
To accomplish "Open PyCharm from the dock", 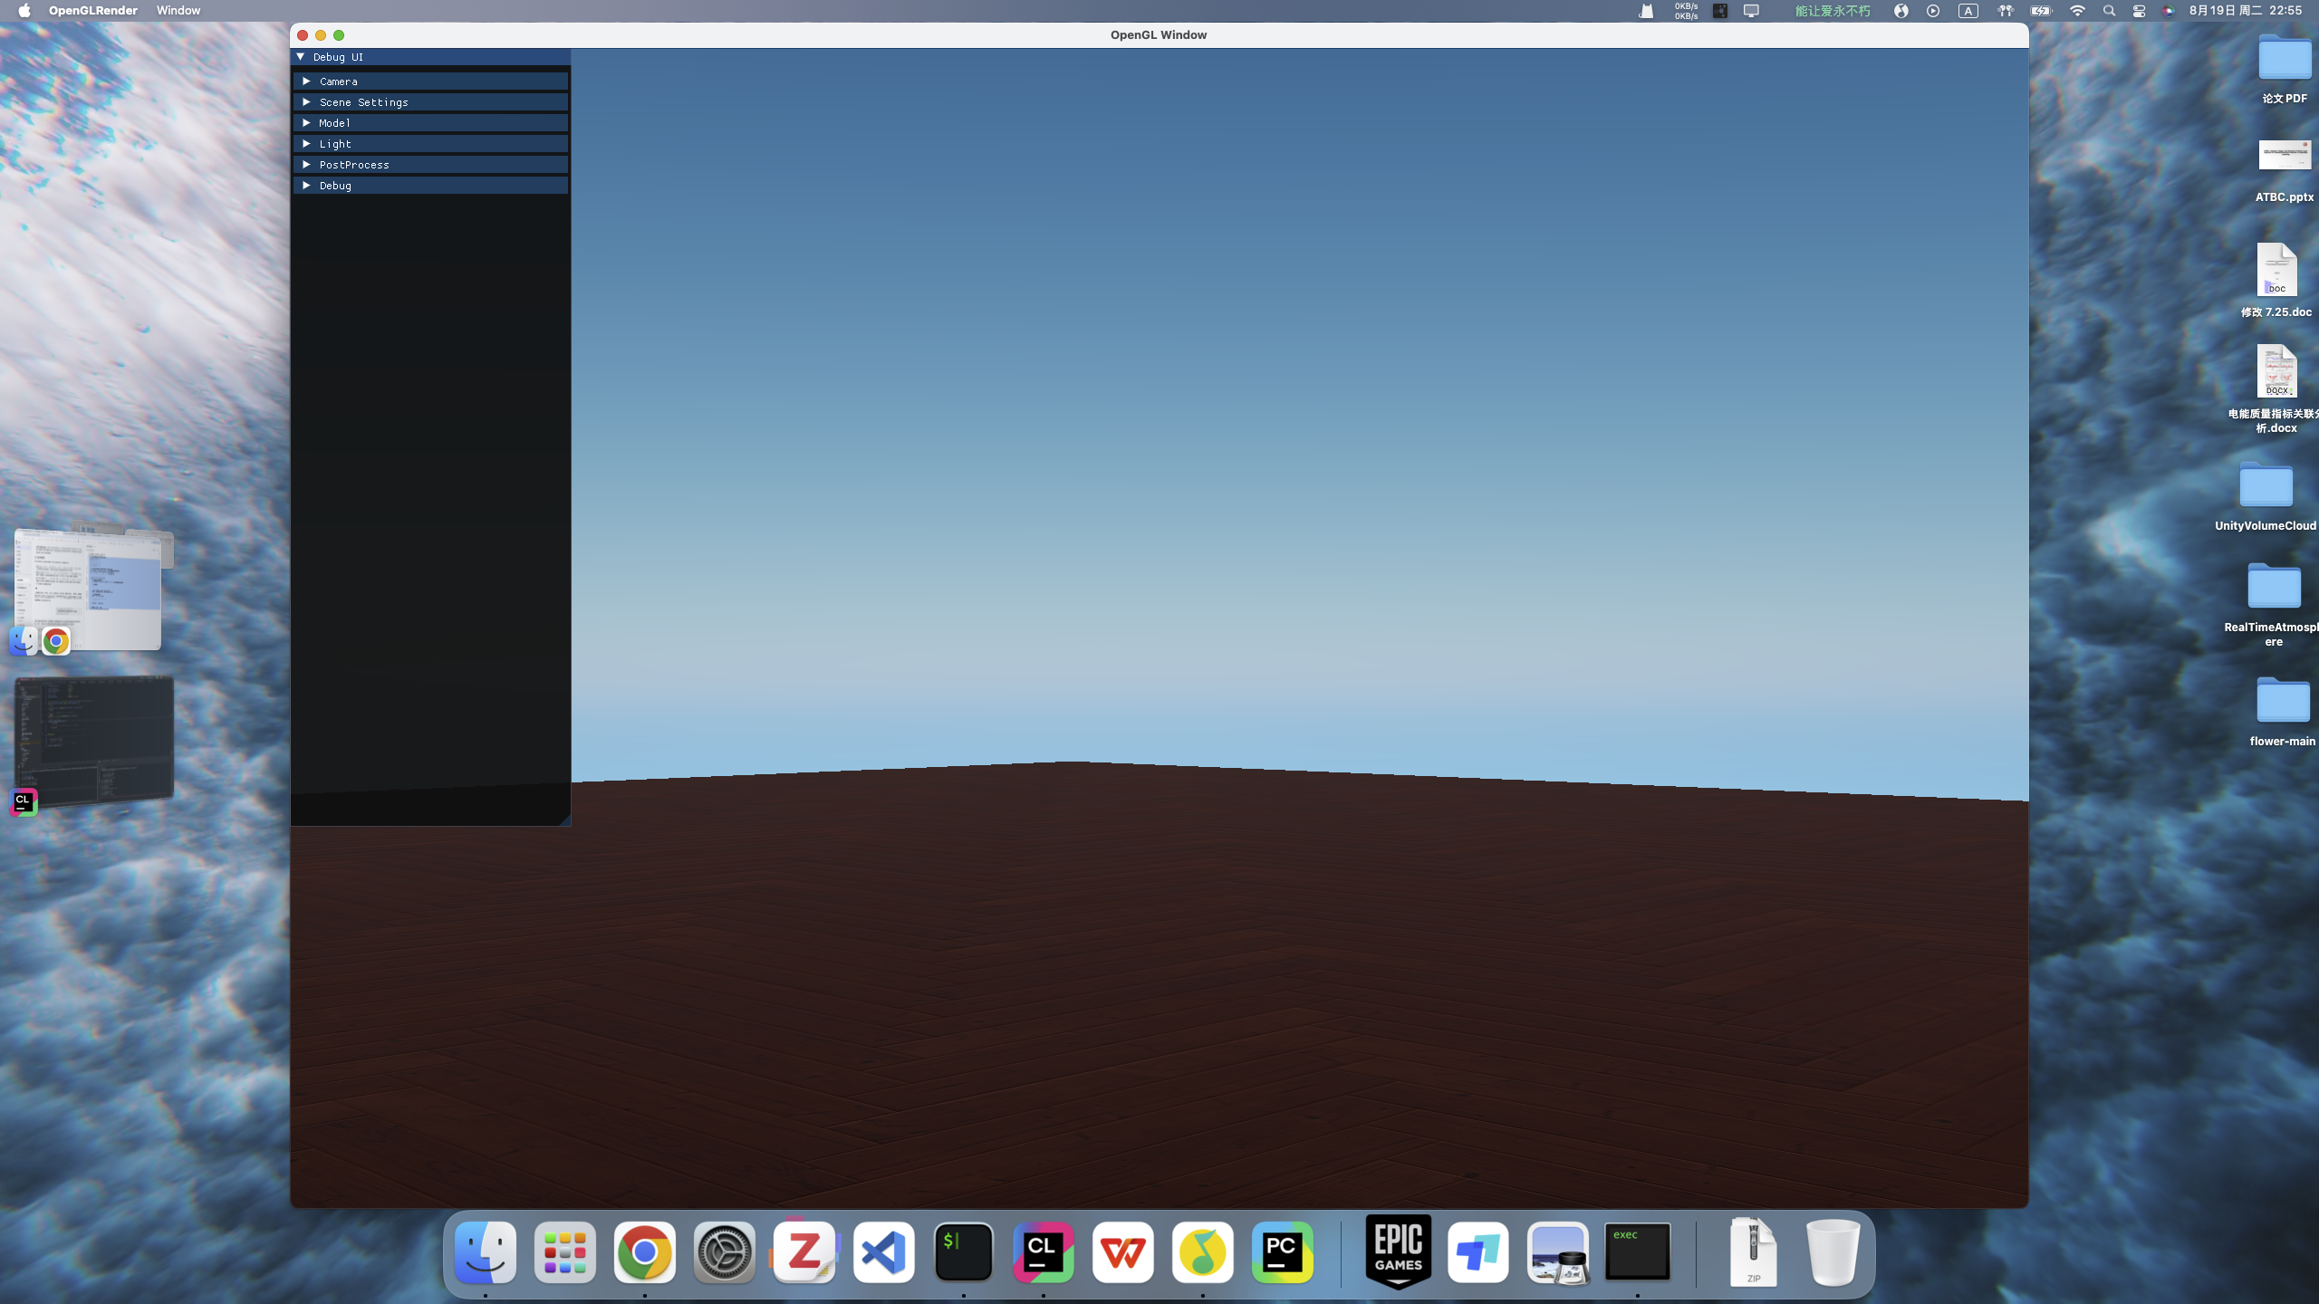I will click(1282, 1252).
